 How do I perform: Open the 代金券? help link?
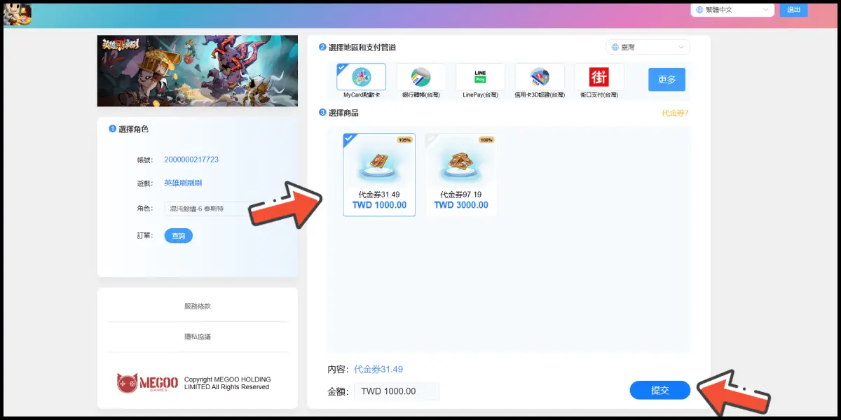(675, 113)
